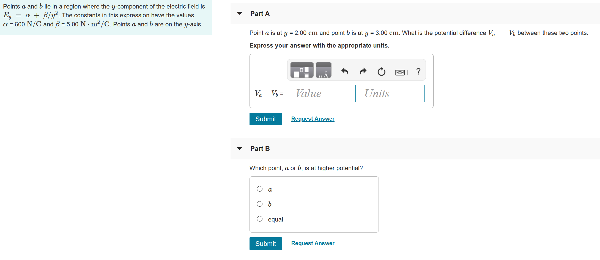Click Request Answer for Part B
Screen dimensions: 600x260
click(x=313, y=243)
